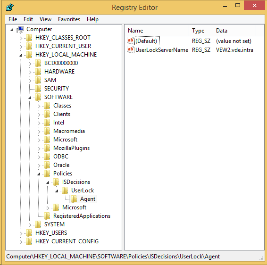Click the UserLockServerName string value icon

pos(131,50)
